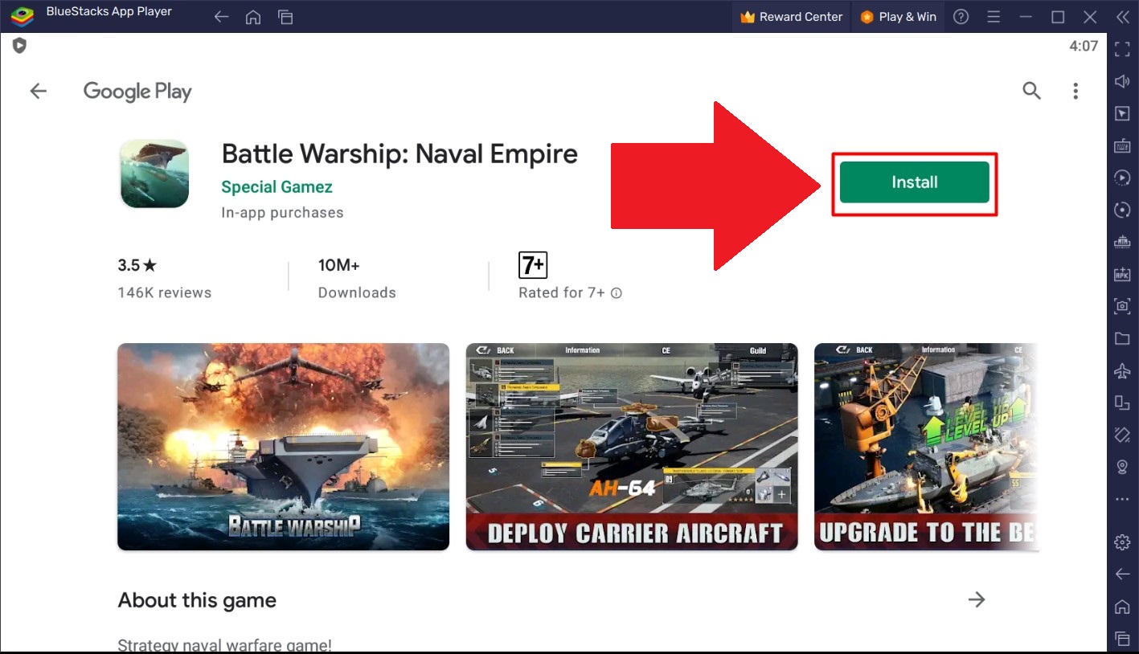Click the macro play icon in the sidebar
The image size is (1139, 654).
(x=1122, y=178)
